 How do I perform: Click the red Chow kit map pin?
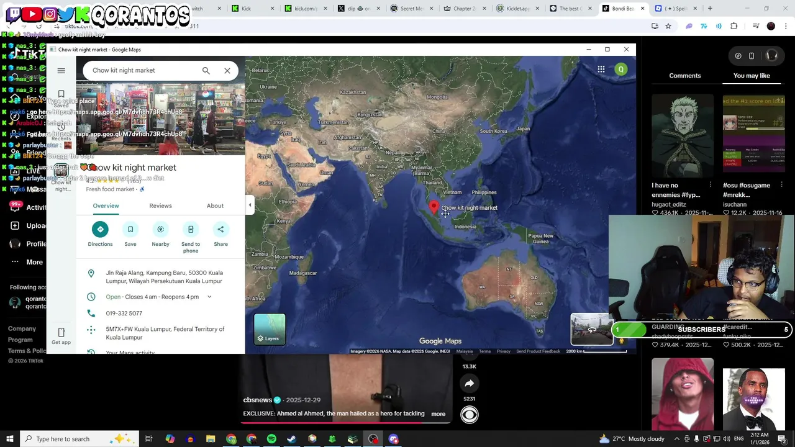434,207
